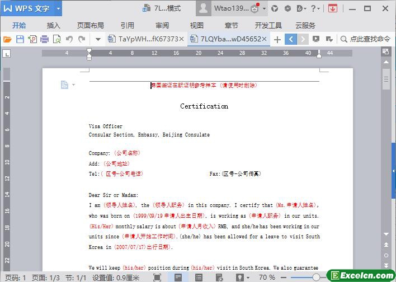This screenshot has height=282, width=396.
Task: Click the scroll up arrow
Action: pyautogui.click(x=386, y=62)
